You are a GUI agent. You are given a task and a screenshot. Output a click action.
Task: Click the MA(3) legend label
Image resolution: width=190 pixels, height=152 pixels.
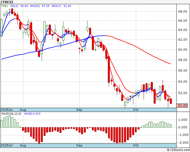point(14,6)
